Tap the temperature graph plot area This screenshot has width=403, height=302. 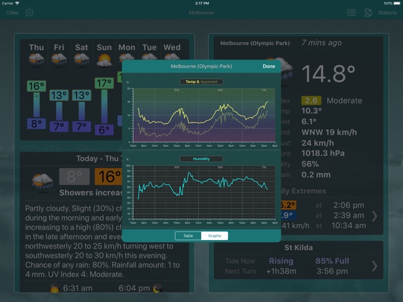204,115
